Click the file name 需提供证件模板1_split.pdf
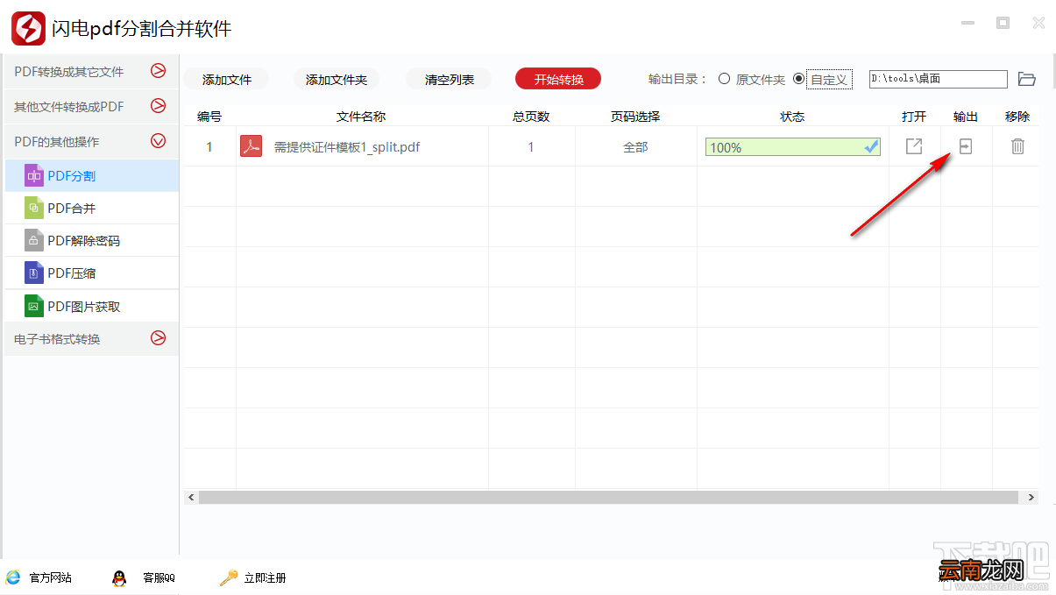 coord(347,147)
